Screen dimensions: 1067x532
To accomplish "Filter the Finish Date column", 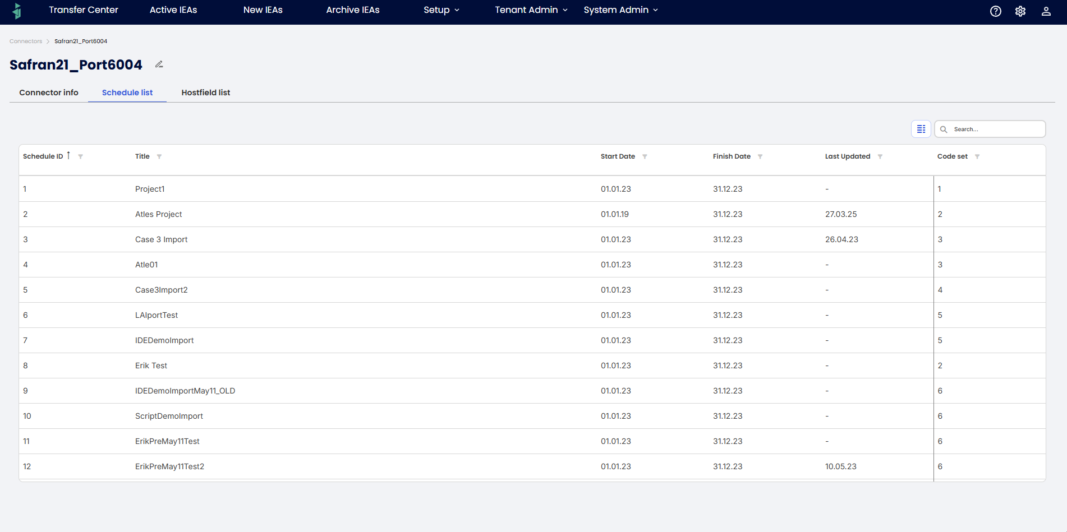I will point(760,156).
